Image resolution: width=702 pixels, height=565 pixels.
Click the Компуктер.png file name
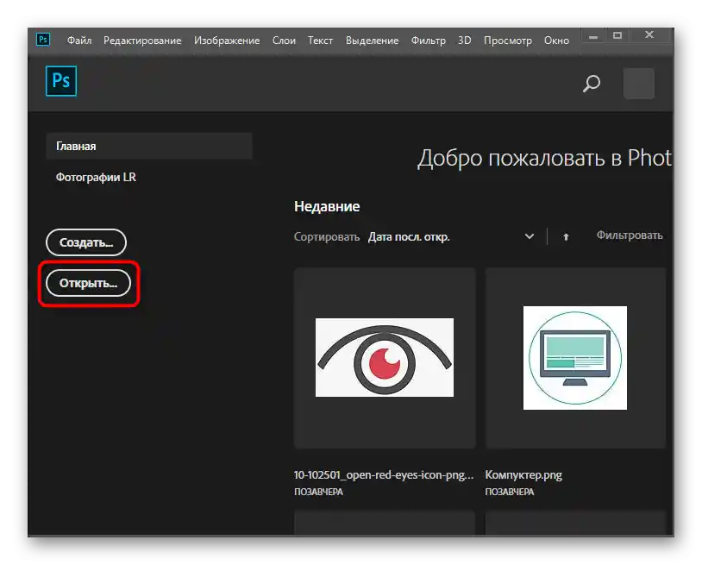(523, 475)
